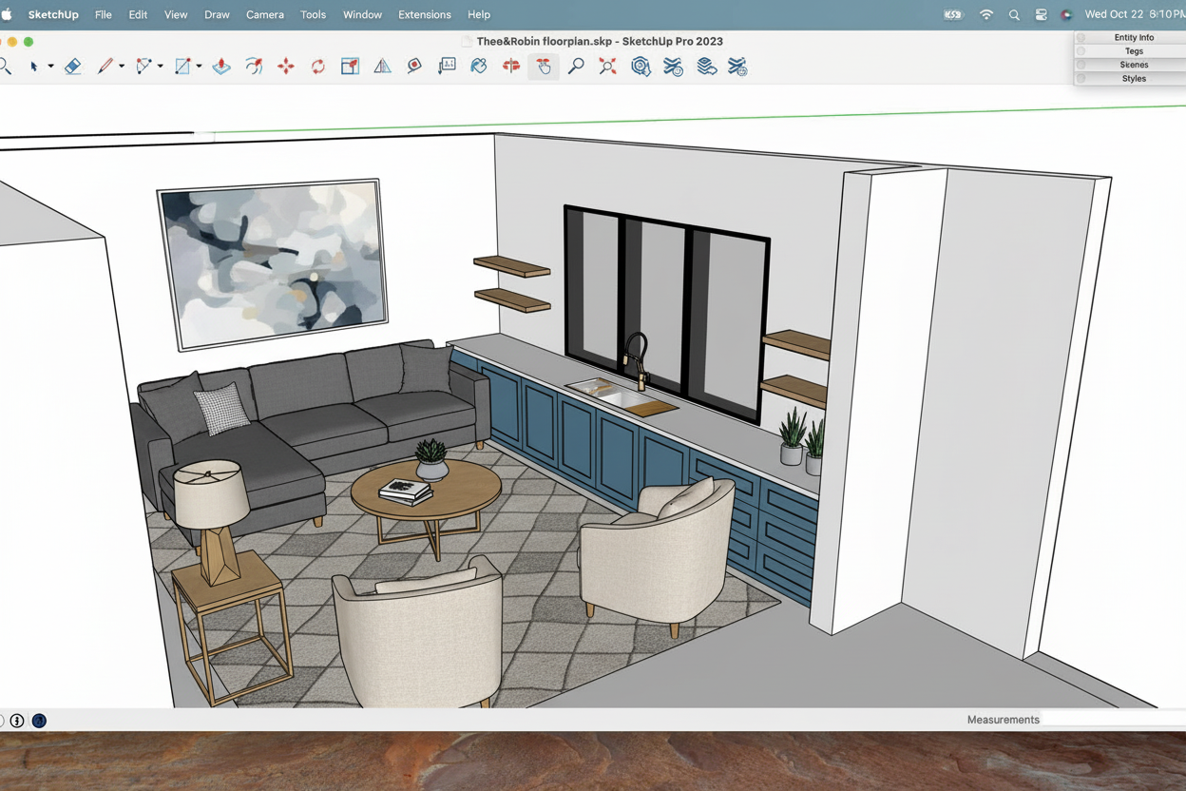The image size is (1186, 791).
Task: Click the circle beside the Tags panel
Action: (x=1081, y=51)
